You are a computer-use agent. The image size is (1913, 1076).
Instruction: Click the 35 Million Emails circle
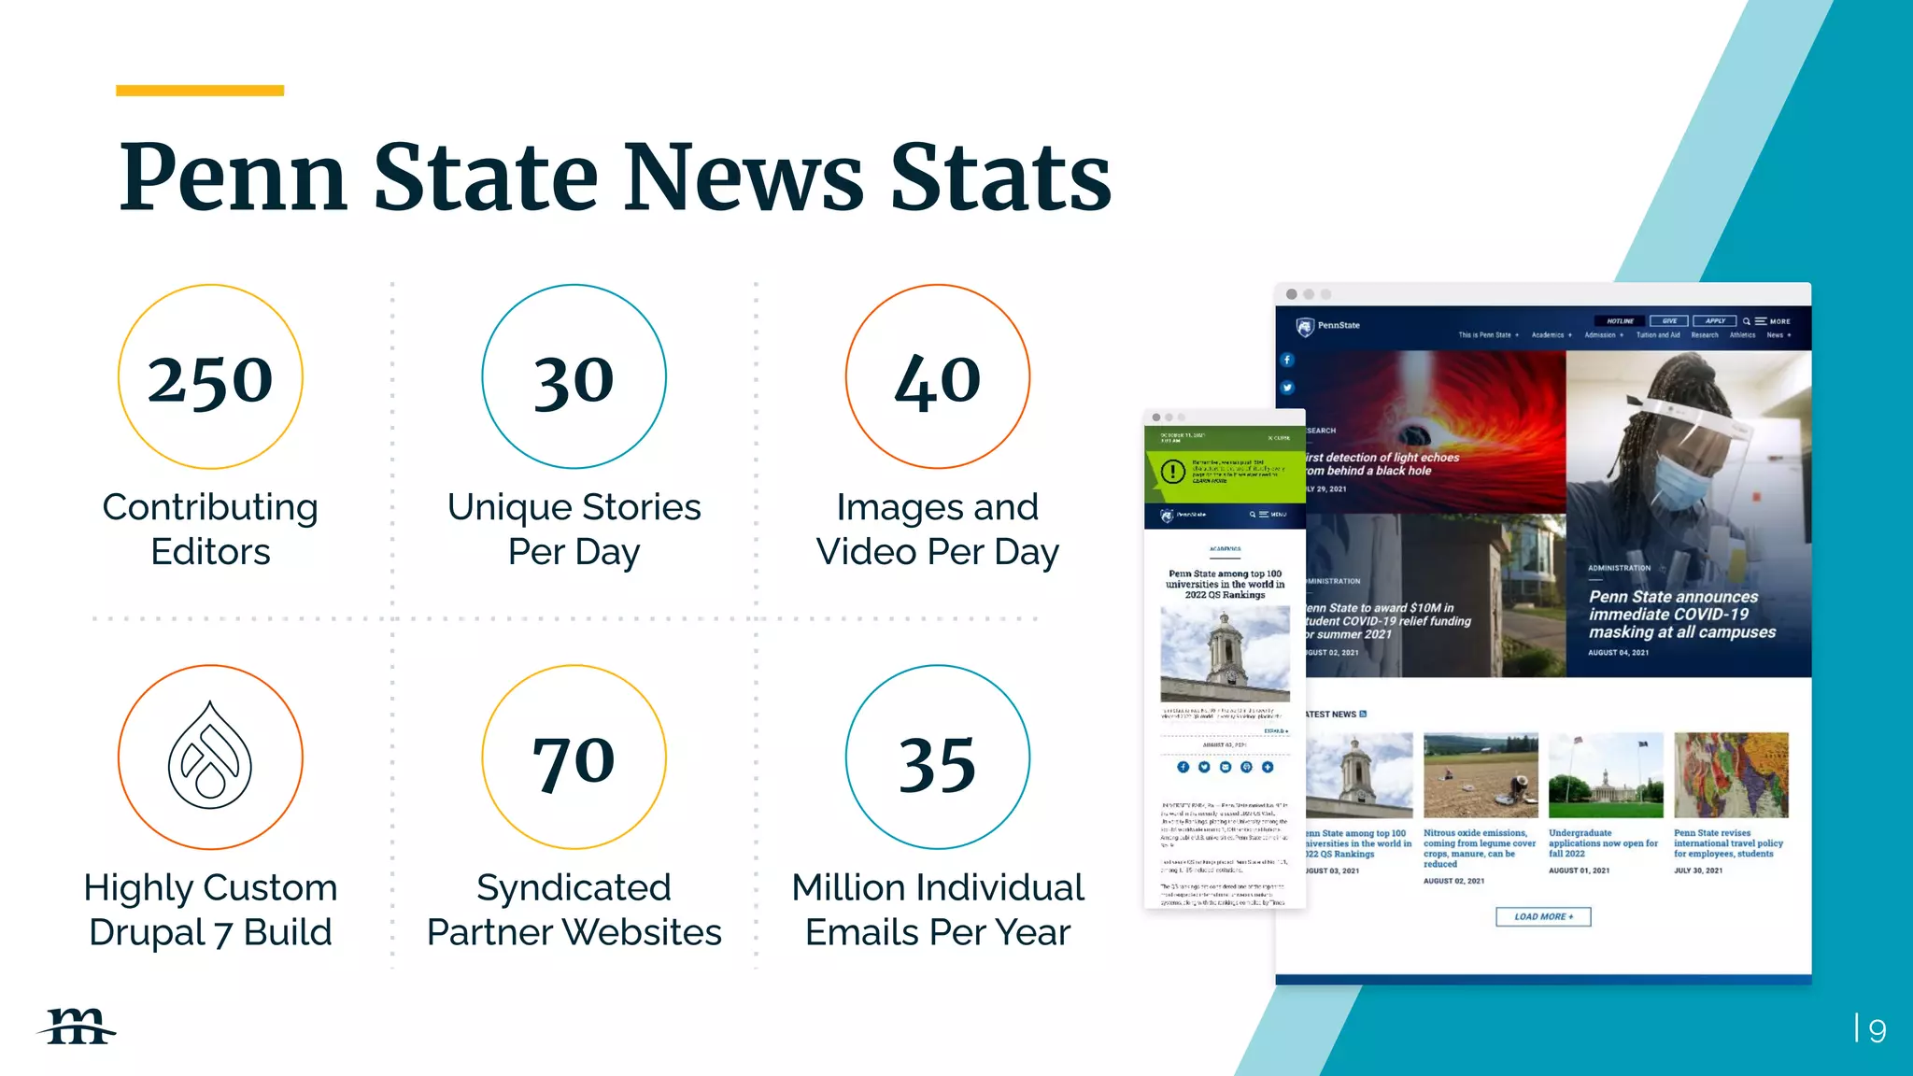(x=938, y=757)
